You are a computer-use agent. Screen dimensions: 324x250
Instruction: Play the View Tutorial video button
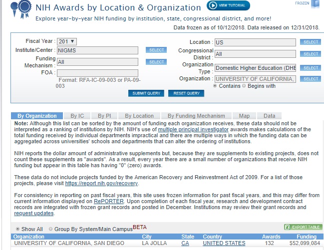[x=228, y=5]
